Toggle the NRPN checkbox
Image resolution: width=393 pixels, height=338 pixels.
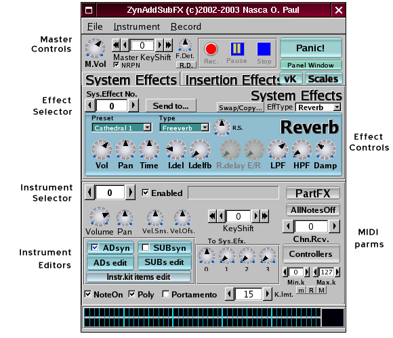point(116,65)
